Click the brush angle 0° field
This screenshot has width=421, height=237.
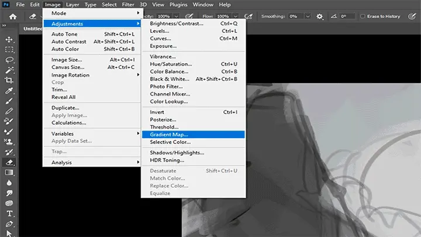[x=347, y=16]
